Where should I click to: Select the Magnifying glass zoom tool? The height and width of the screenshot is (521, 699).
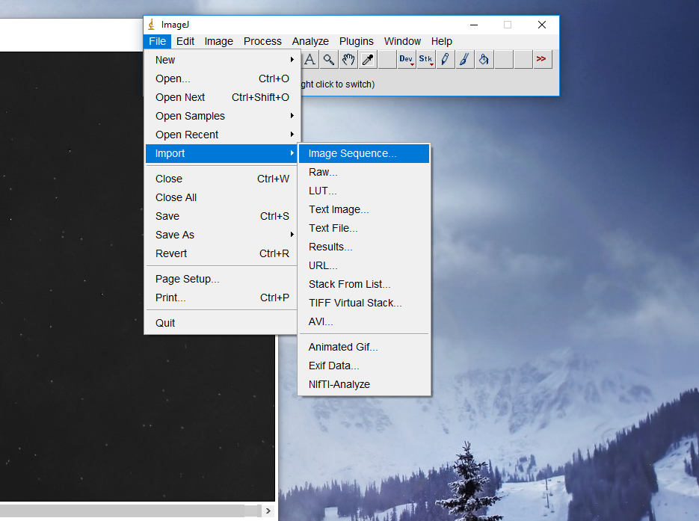329,60
